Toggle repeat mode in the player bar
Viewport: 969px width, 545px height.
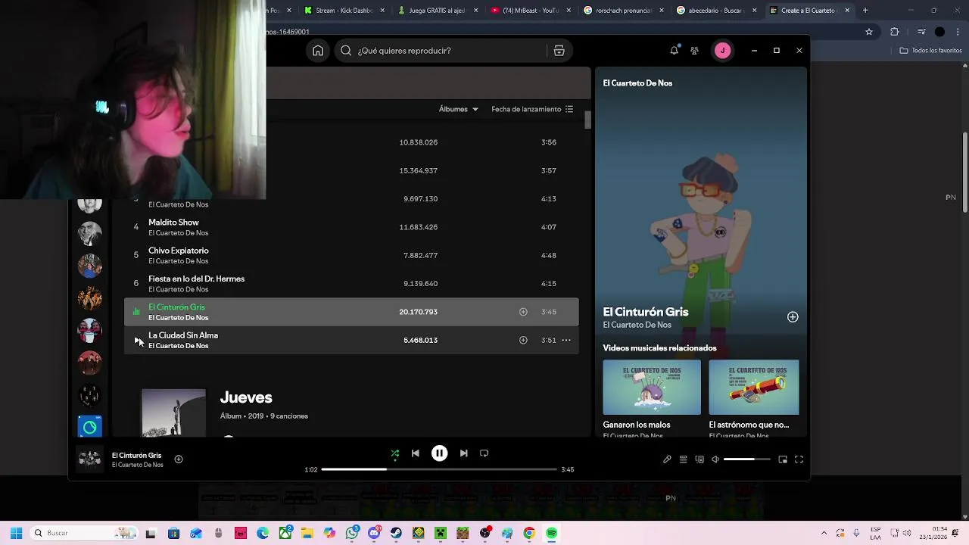point(484,453)
